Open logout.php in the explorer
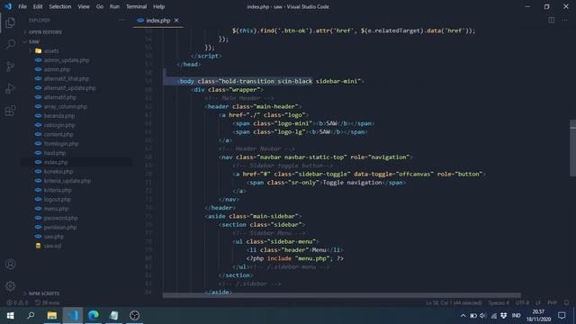 pyautogui.click(x=58, y=200)
